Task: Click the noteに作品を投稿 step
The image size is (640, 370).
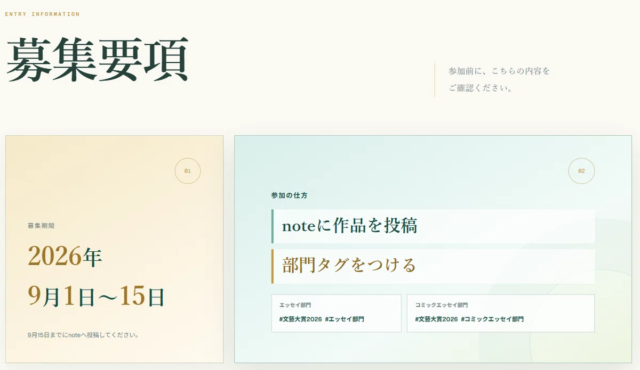Action: pyautogui.click(x=433, y=226)
